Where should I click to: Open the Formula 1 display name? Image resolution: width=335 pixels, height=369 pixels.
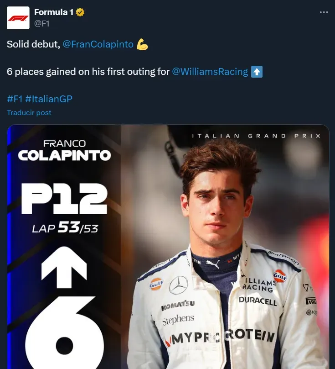(54, 12)
